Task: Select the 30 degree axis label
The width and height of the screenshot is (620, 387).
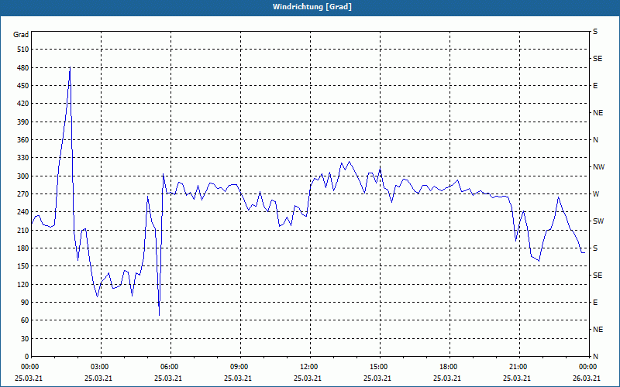Action: click(x=25, y=338)
